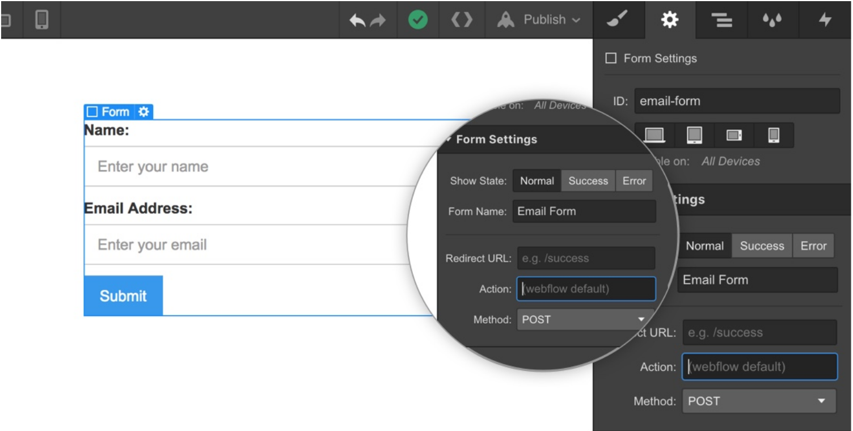This screenshot has width=853, height=431.
Task: Click the email-form ID input field
Action: click(x=737, y=101)
